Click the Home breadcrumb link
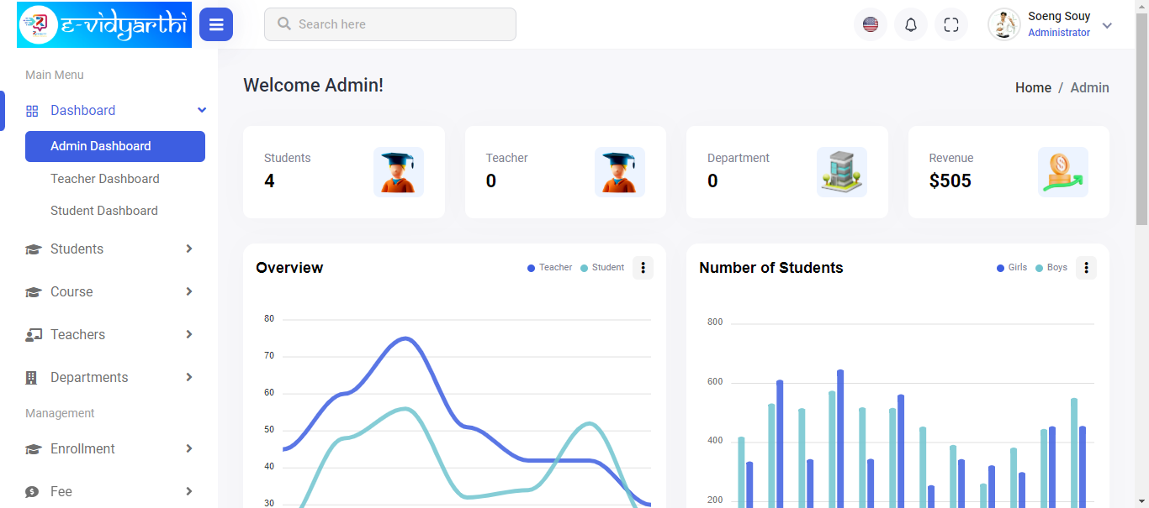This screenshot has height=508, width=1149. (1033, 87)
